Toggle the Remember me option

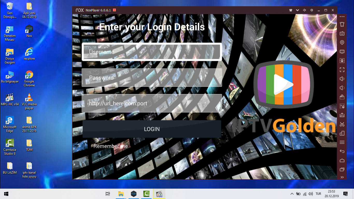tap(111, 146)
